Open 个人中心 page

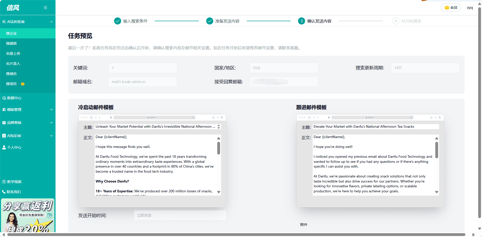coord(28,147)
